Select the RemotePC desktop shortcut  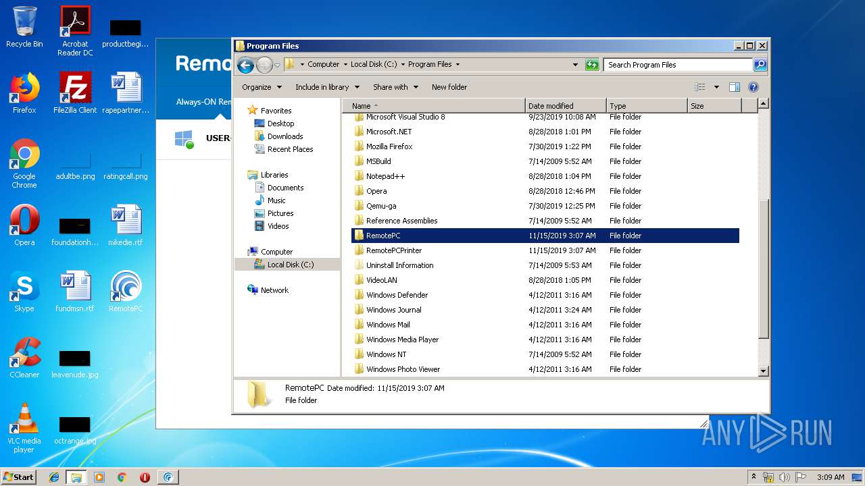tap(126, 292)
